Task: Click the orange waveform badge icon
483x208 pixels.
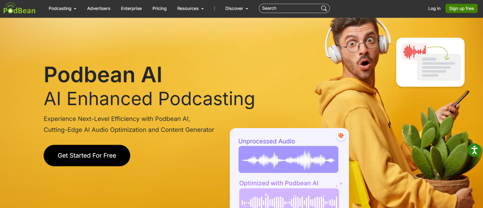Action: 341,136
